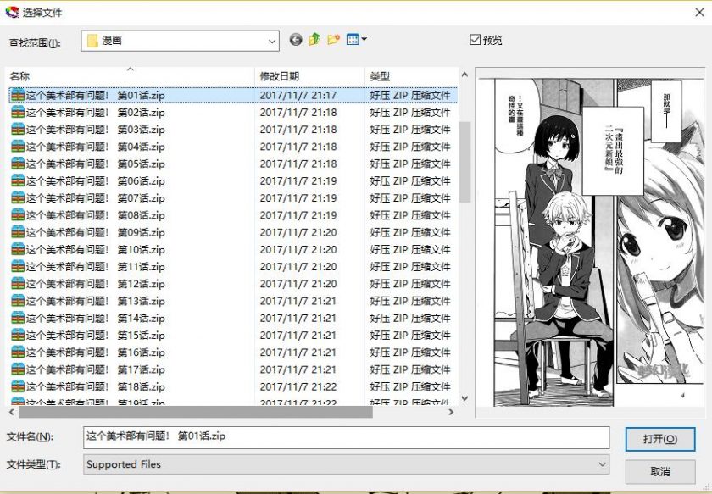
Task: Click the manga preview image
Action: pyautogui.click(x=591, y=243)
